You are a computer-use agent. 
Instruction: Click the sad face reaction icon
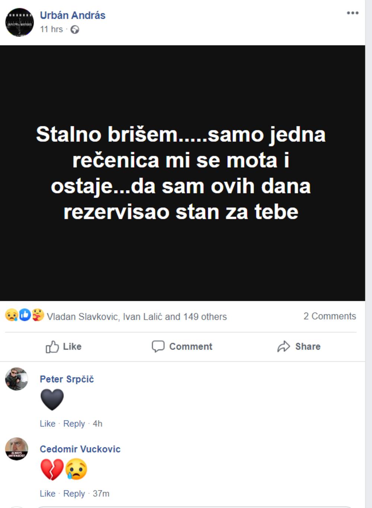tap(12, 316)
